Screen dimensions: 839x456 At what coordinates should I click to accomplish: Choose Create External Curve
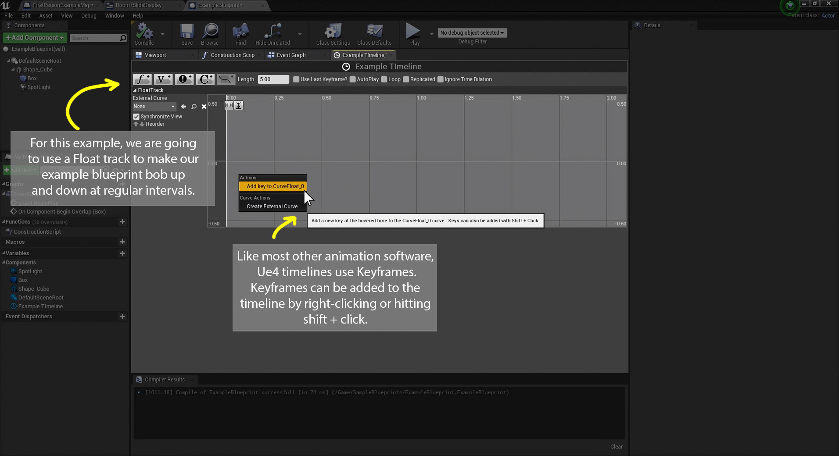pyautogui.click(x=272, y=207)
